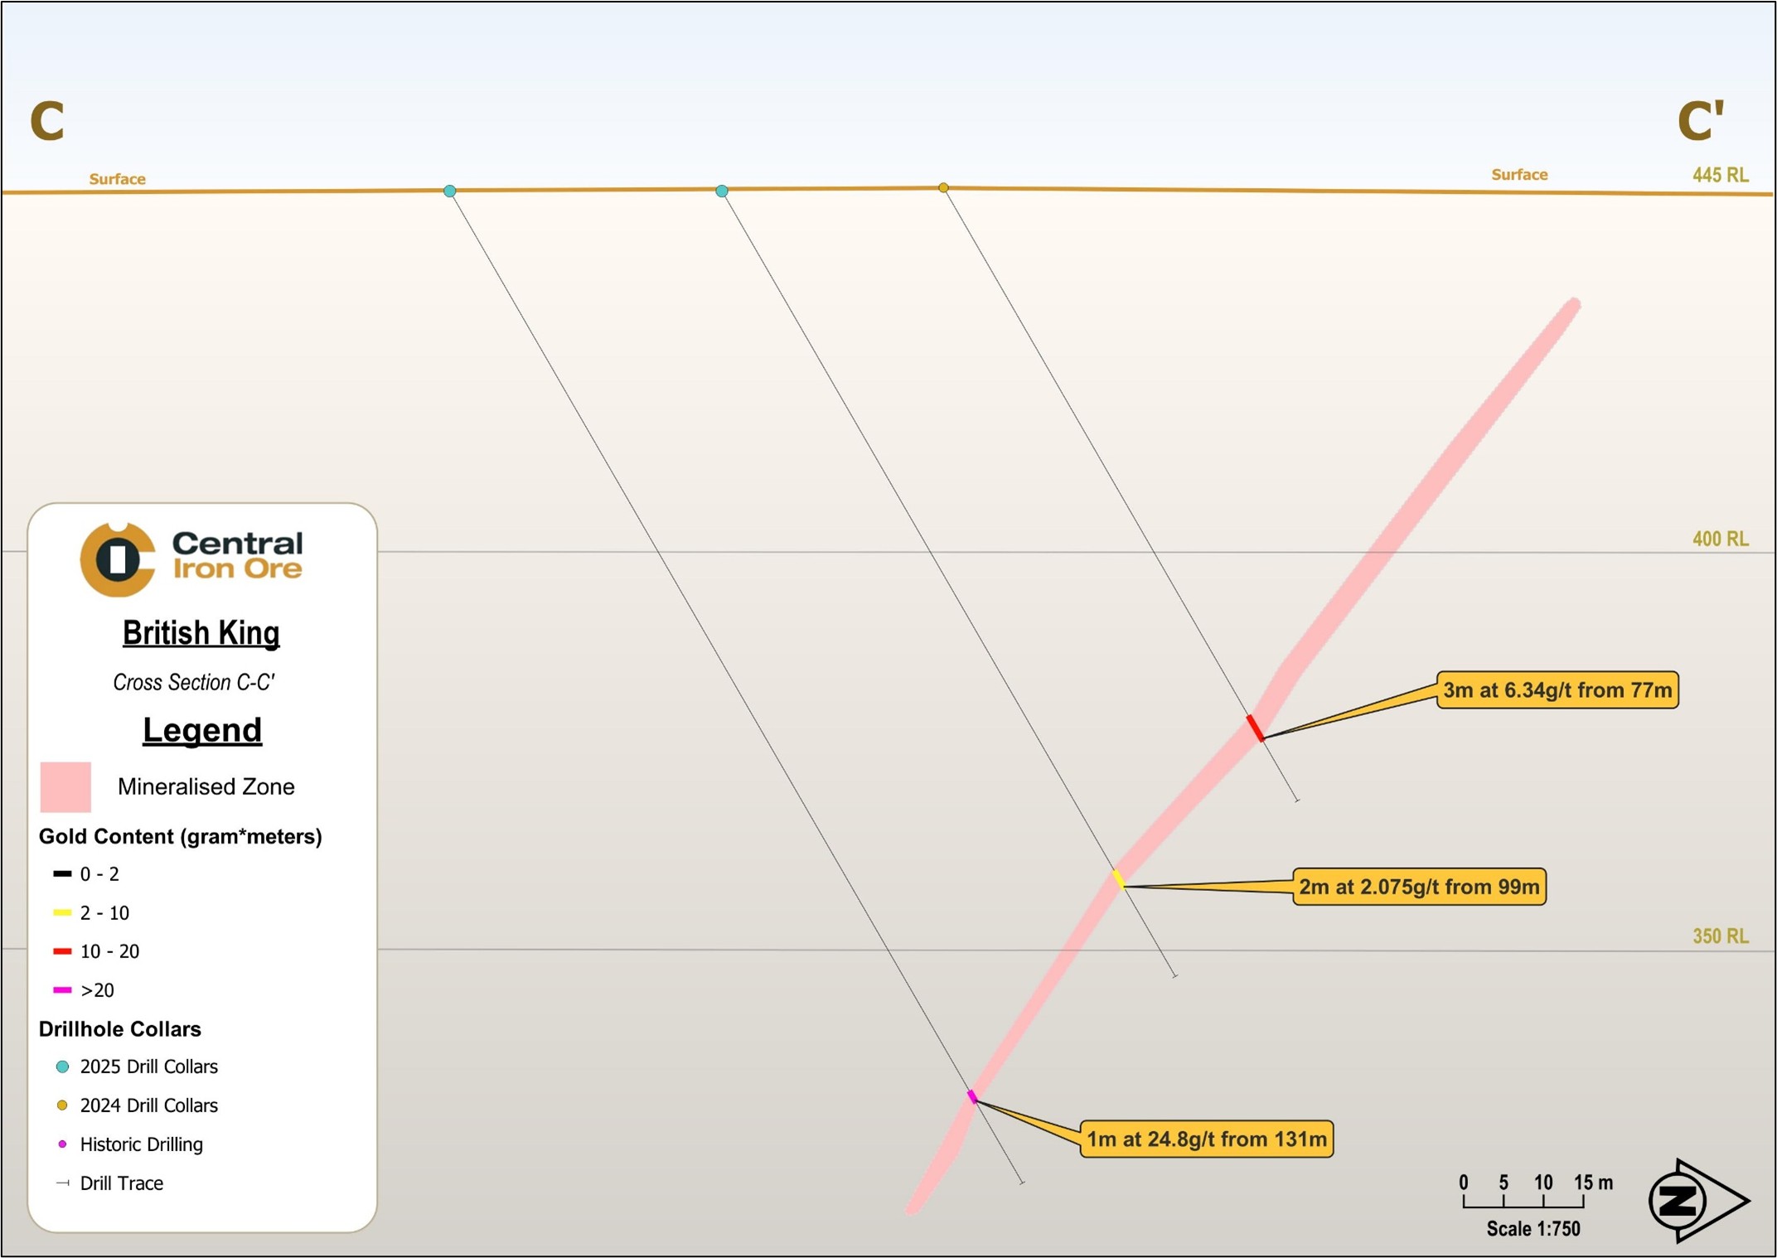The height and width of the screenshot is (1258, 1777).
Task: Click the C' section end label
Action: click(1700, 121)
